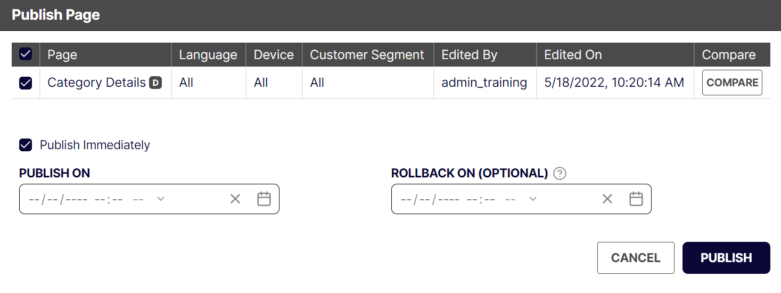
Task: Toggle the select-all checkbox in table header
Action: (x=26, y=54)
